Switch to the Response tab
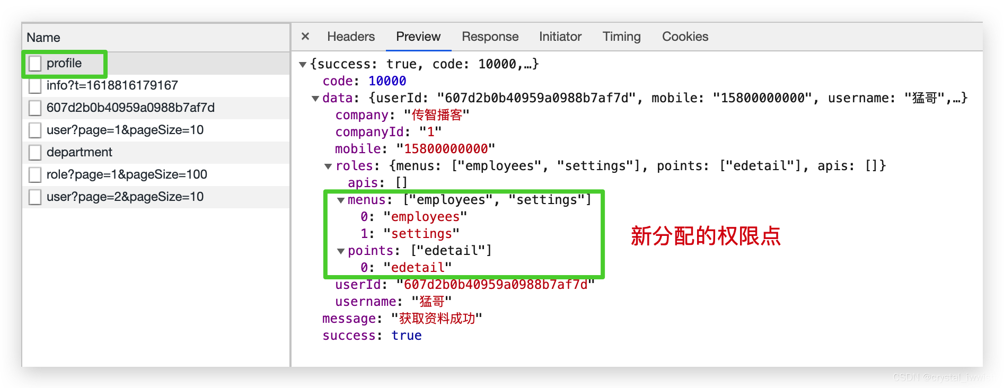 (x=490, y=37)
